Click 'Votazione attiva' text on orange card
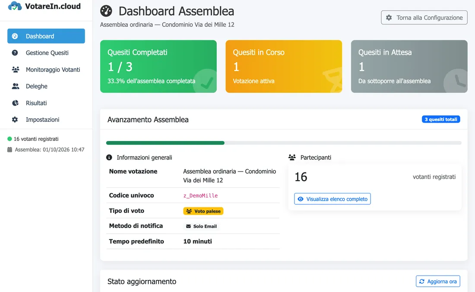 click(253, 81)
